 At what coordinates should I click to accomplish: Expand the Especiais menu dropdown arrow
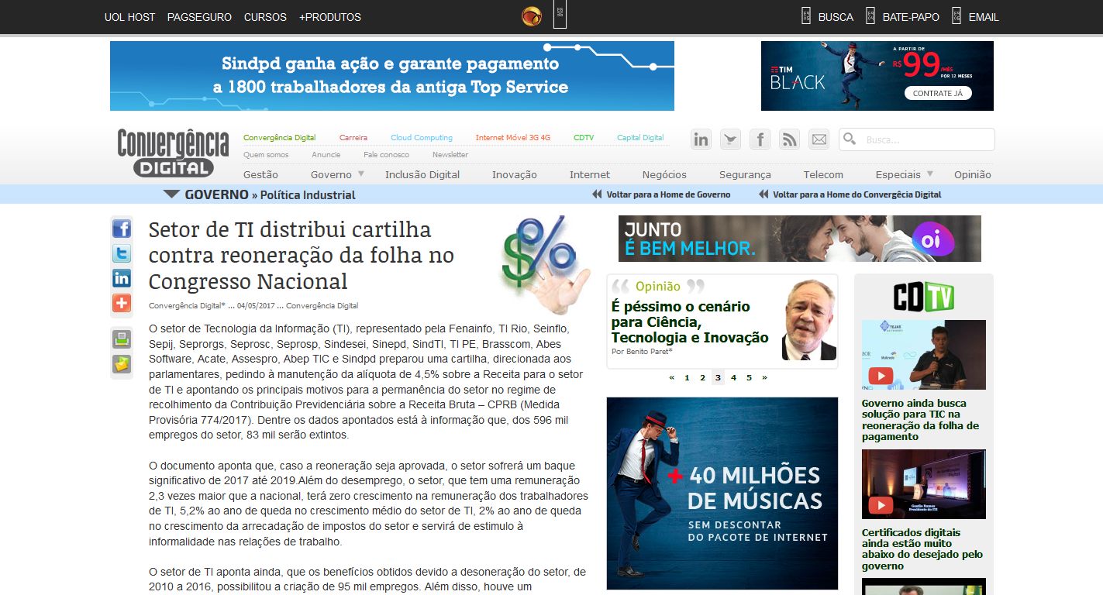(930, 174)
